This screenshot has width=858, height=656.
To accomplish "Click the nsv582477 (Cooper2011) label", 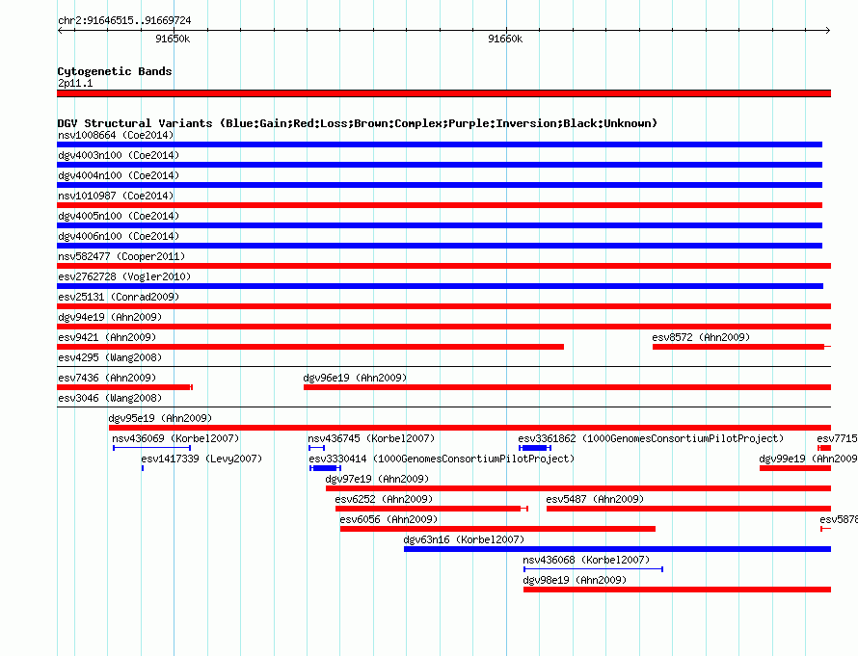I will pyautogui.click(x=121, y=256).
